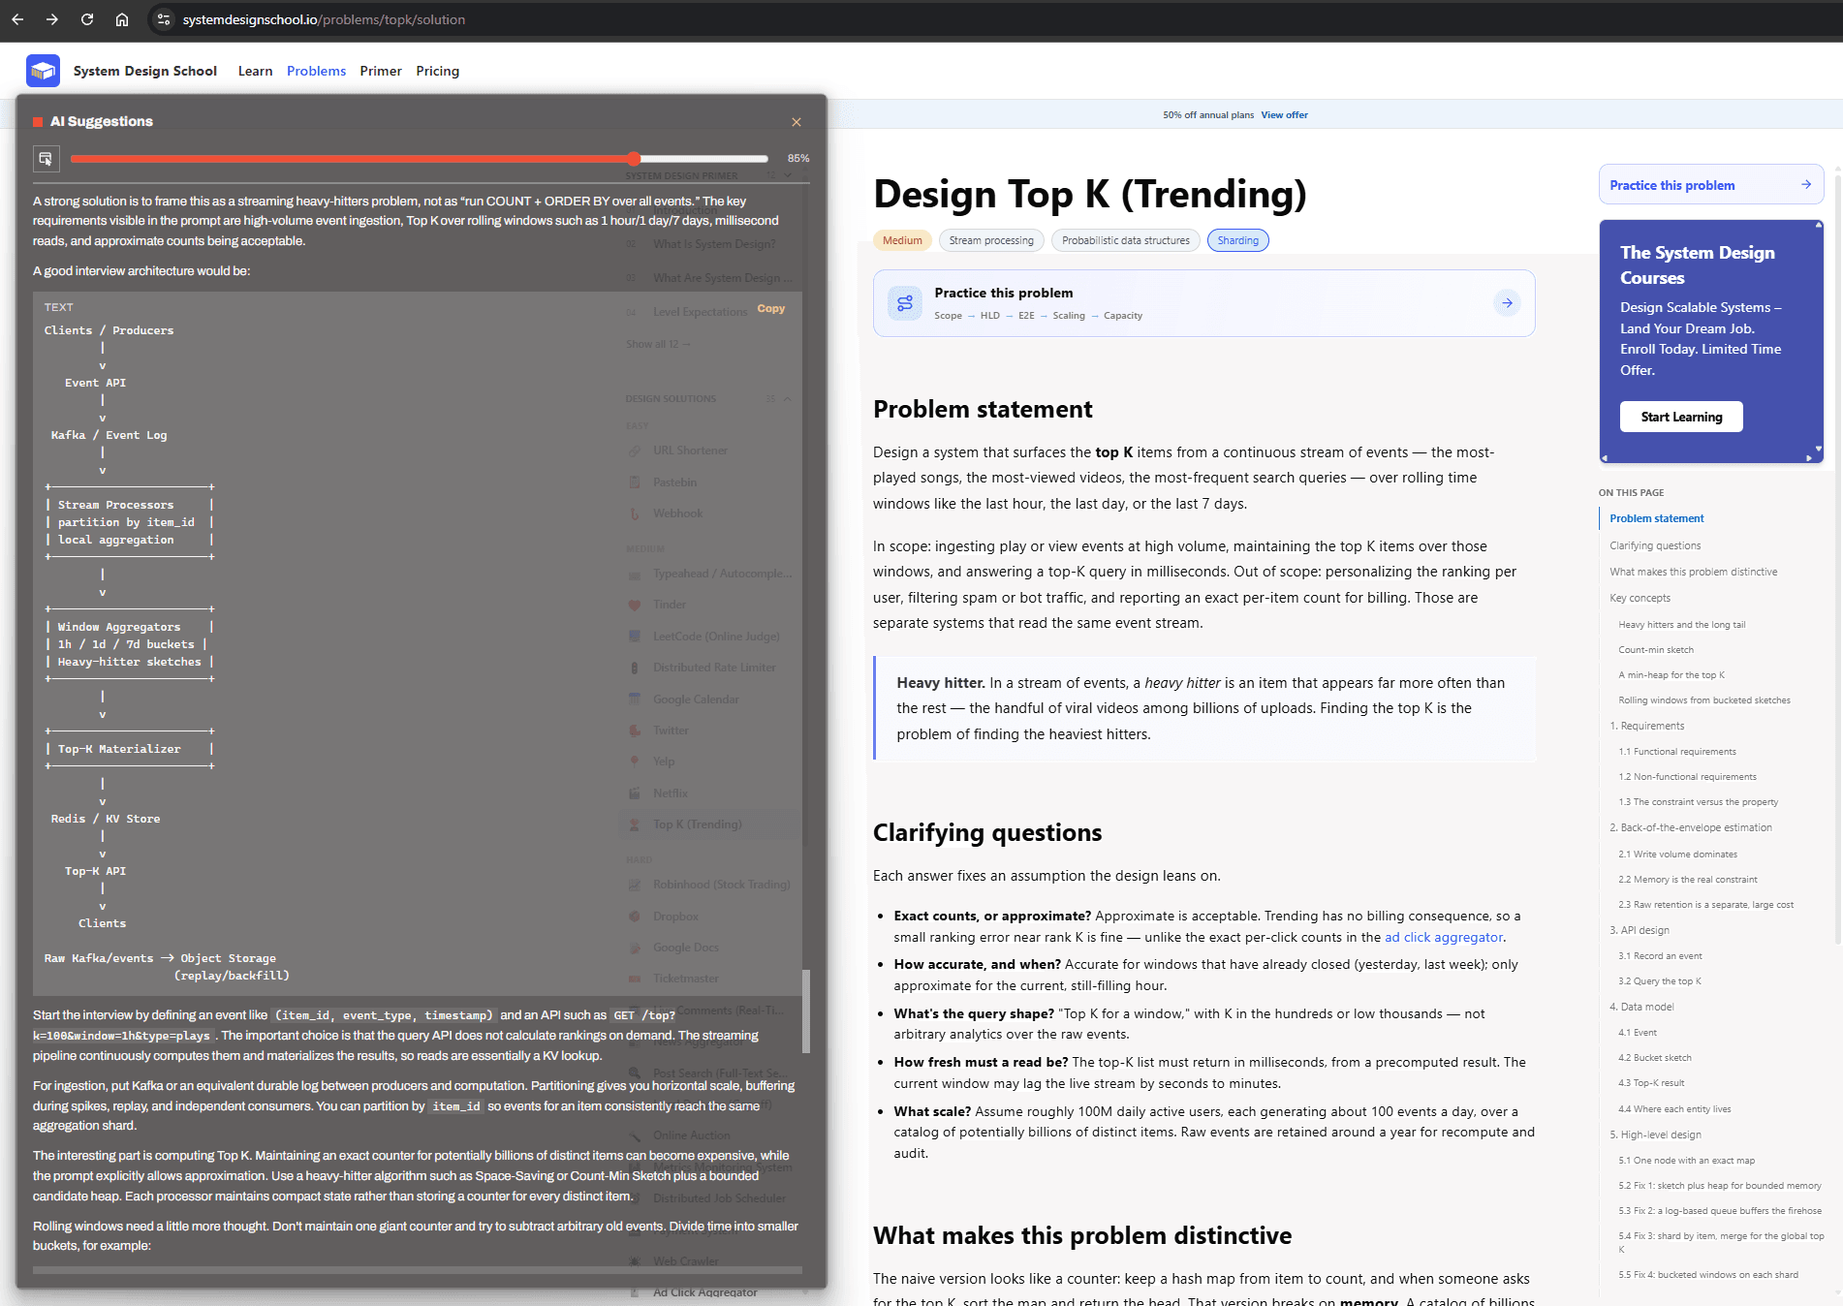Collapse the Design Solutions section chevron
The height and width of the screenshot is (1306, 1843).
click(x=788, y=398)
